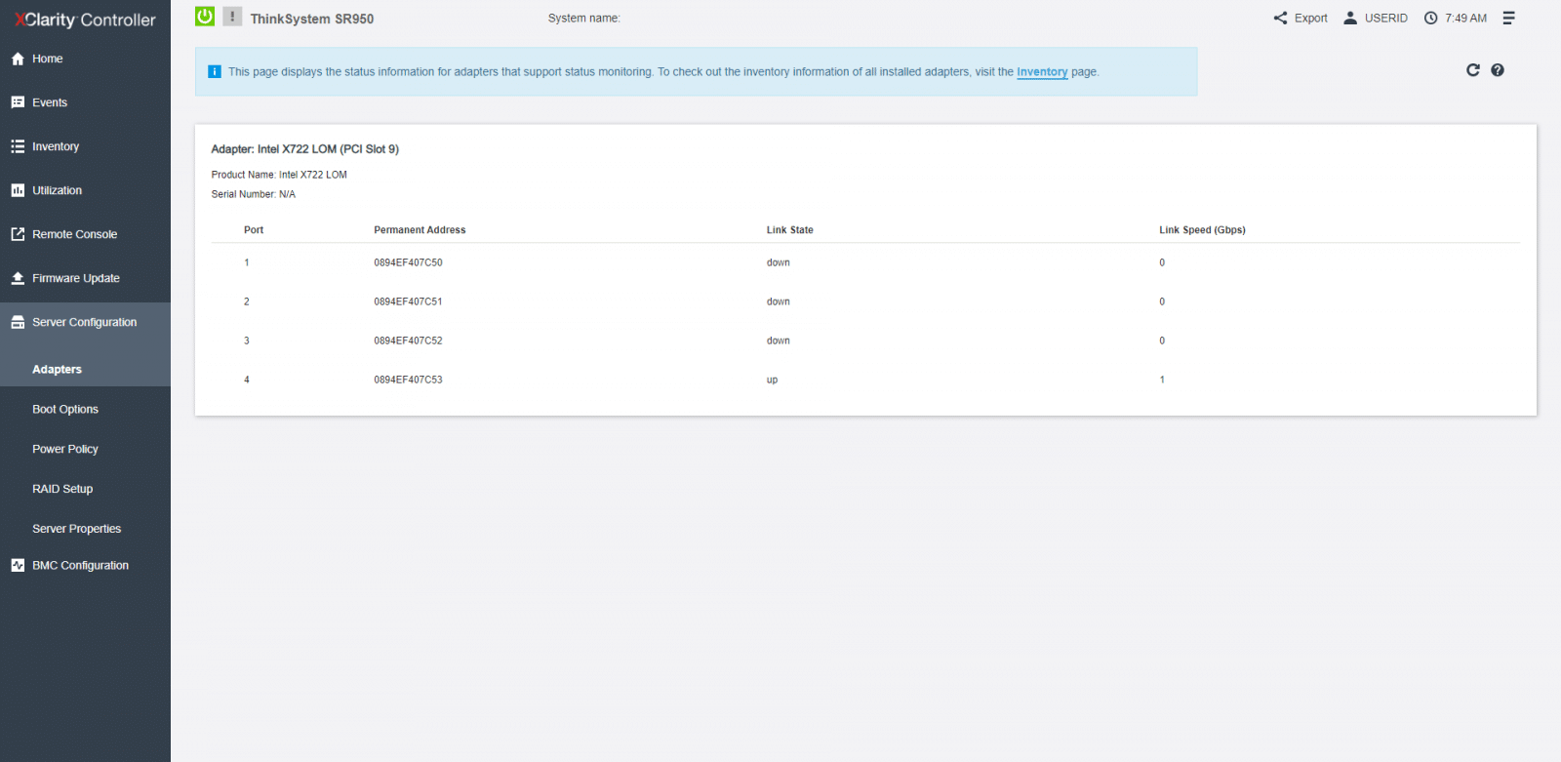1561x762 pixels.
Task: Select address 0894EF407C51
Action: click(x=408, y=301)
